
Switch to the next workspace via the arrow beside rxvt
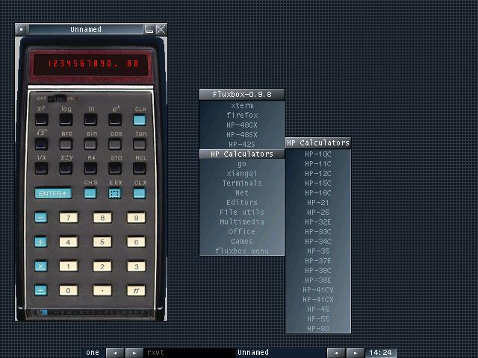click(x=134, y=353)
